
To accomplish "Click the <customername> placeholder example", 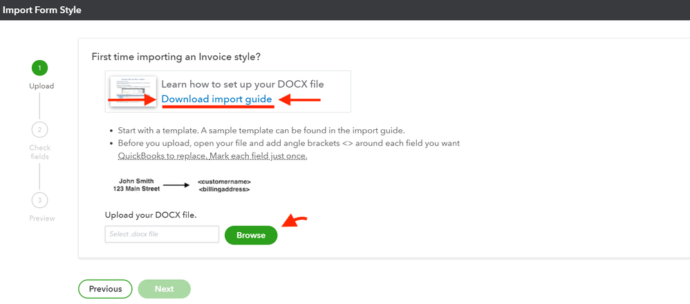I will pos(223,182).
